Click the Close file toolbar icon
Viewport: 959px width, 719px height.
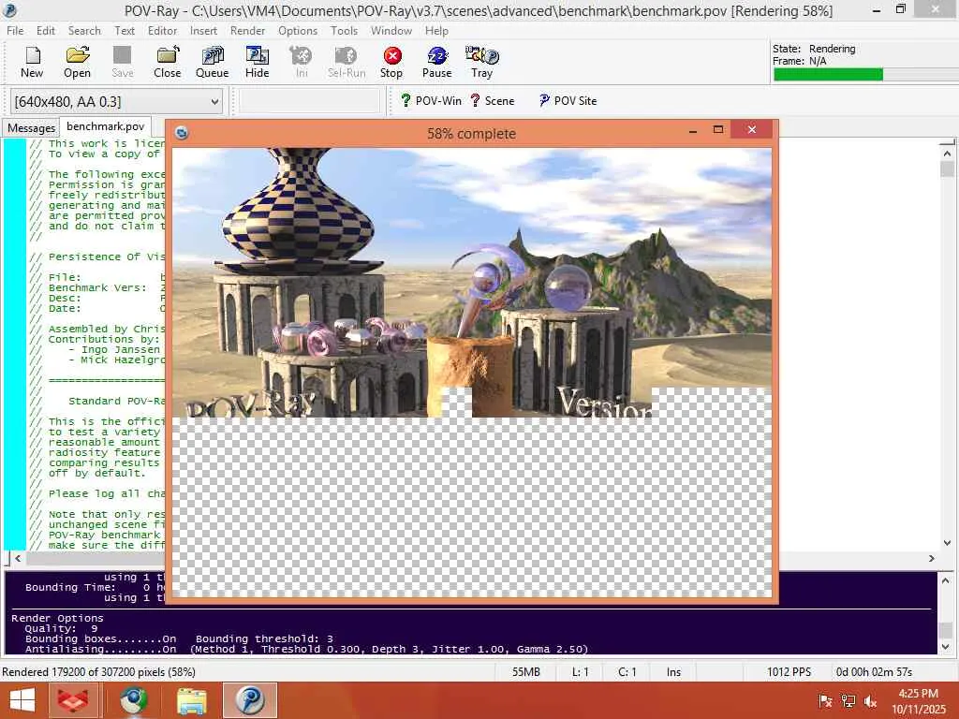coord(167,63)
